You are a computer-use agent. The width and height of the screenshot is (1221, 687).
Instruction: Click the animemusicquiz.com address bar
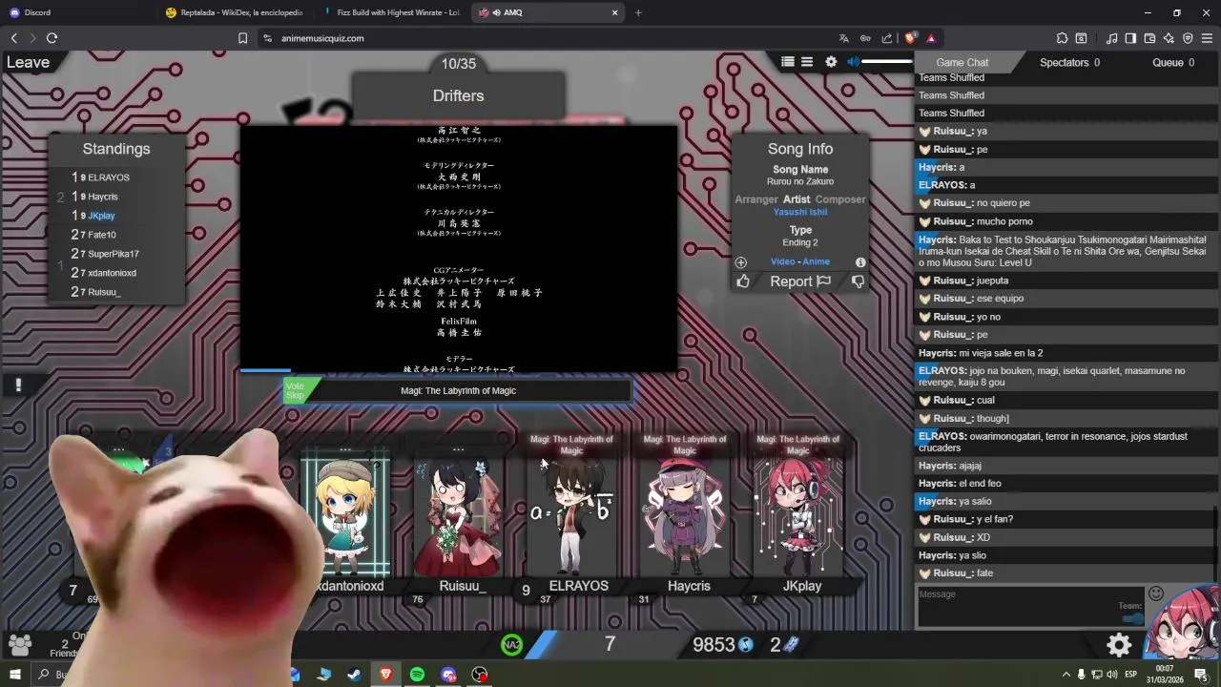[544, 38]
